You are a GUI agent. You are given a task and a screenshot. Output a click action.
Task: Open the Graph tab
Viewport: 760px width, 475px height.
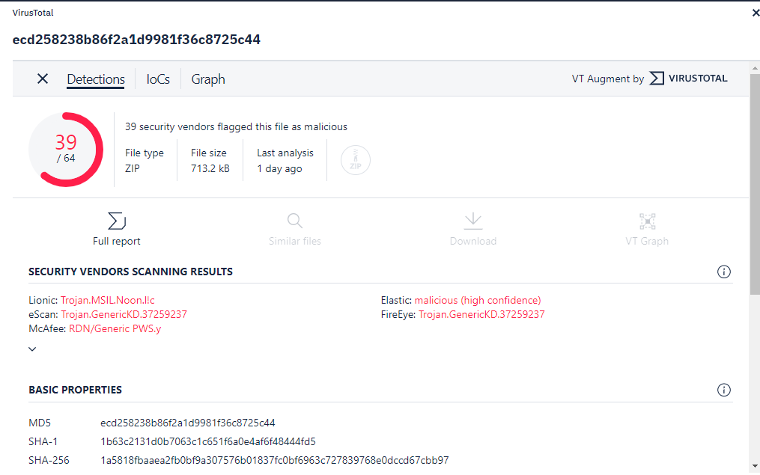point(208,79)
